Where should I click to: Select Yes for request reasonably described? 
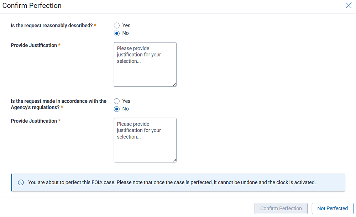[116, 25]
